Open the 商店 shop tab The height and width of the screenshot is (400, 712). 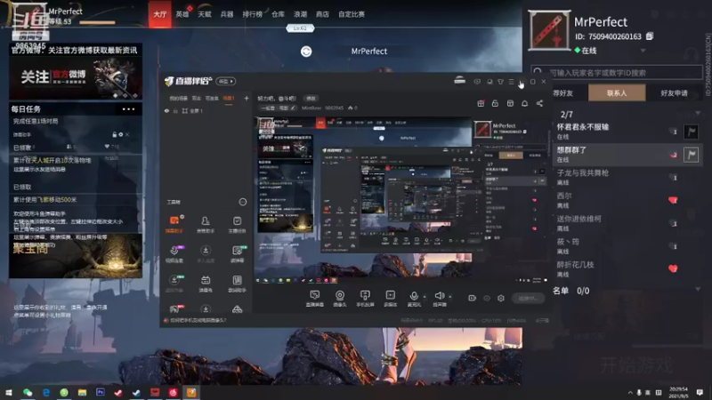pos(322,14)
